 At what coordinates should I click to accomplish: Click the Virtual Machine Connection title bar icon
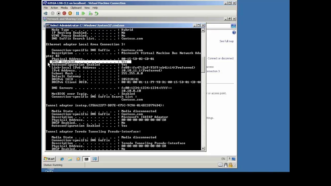coord(45,3)
